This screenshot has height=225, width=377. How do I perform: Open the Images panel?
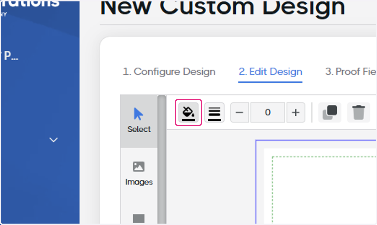click(x=139, y=173)
